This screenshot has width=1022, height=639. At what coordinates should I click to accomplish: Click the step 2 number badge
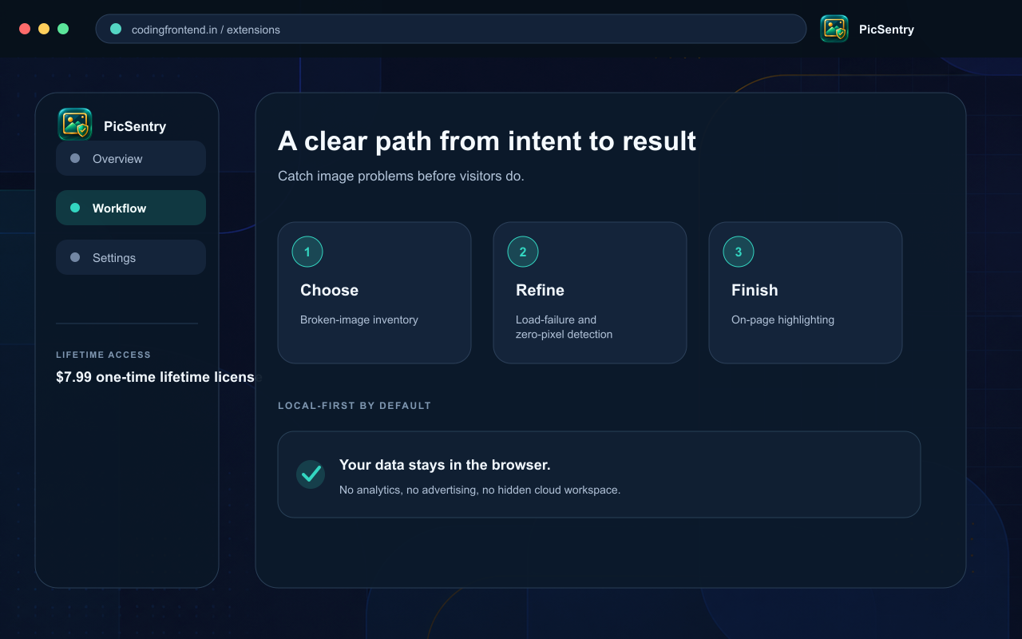(x=523, y=252)
